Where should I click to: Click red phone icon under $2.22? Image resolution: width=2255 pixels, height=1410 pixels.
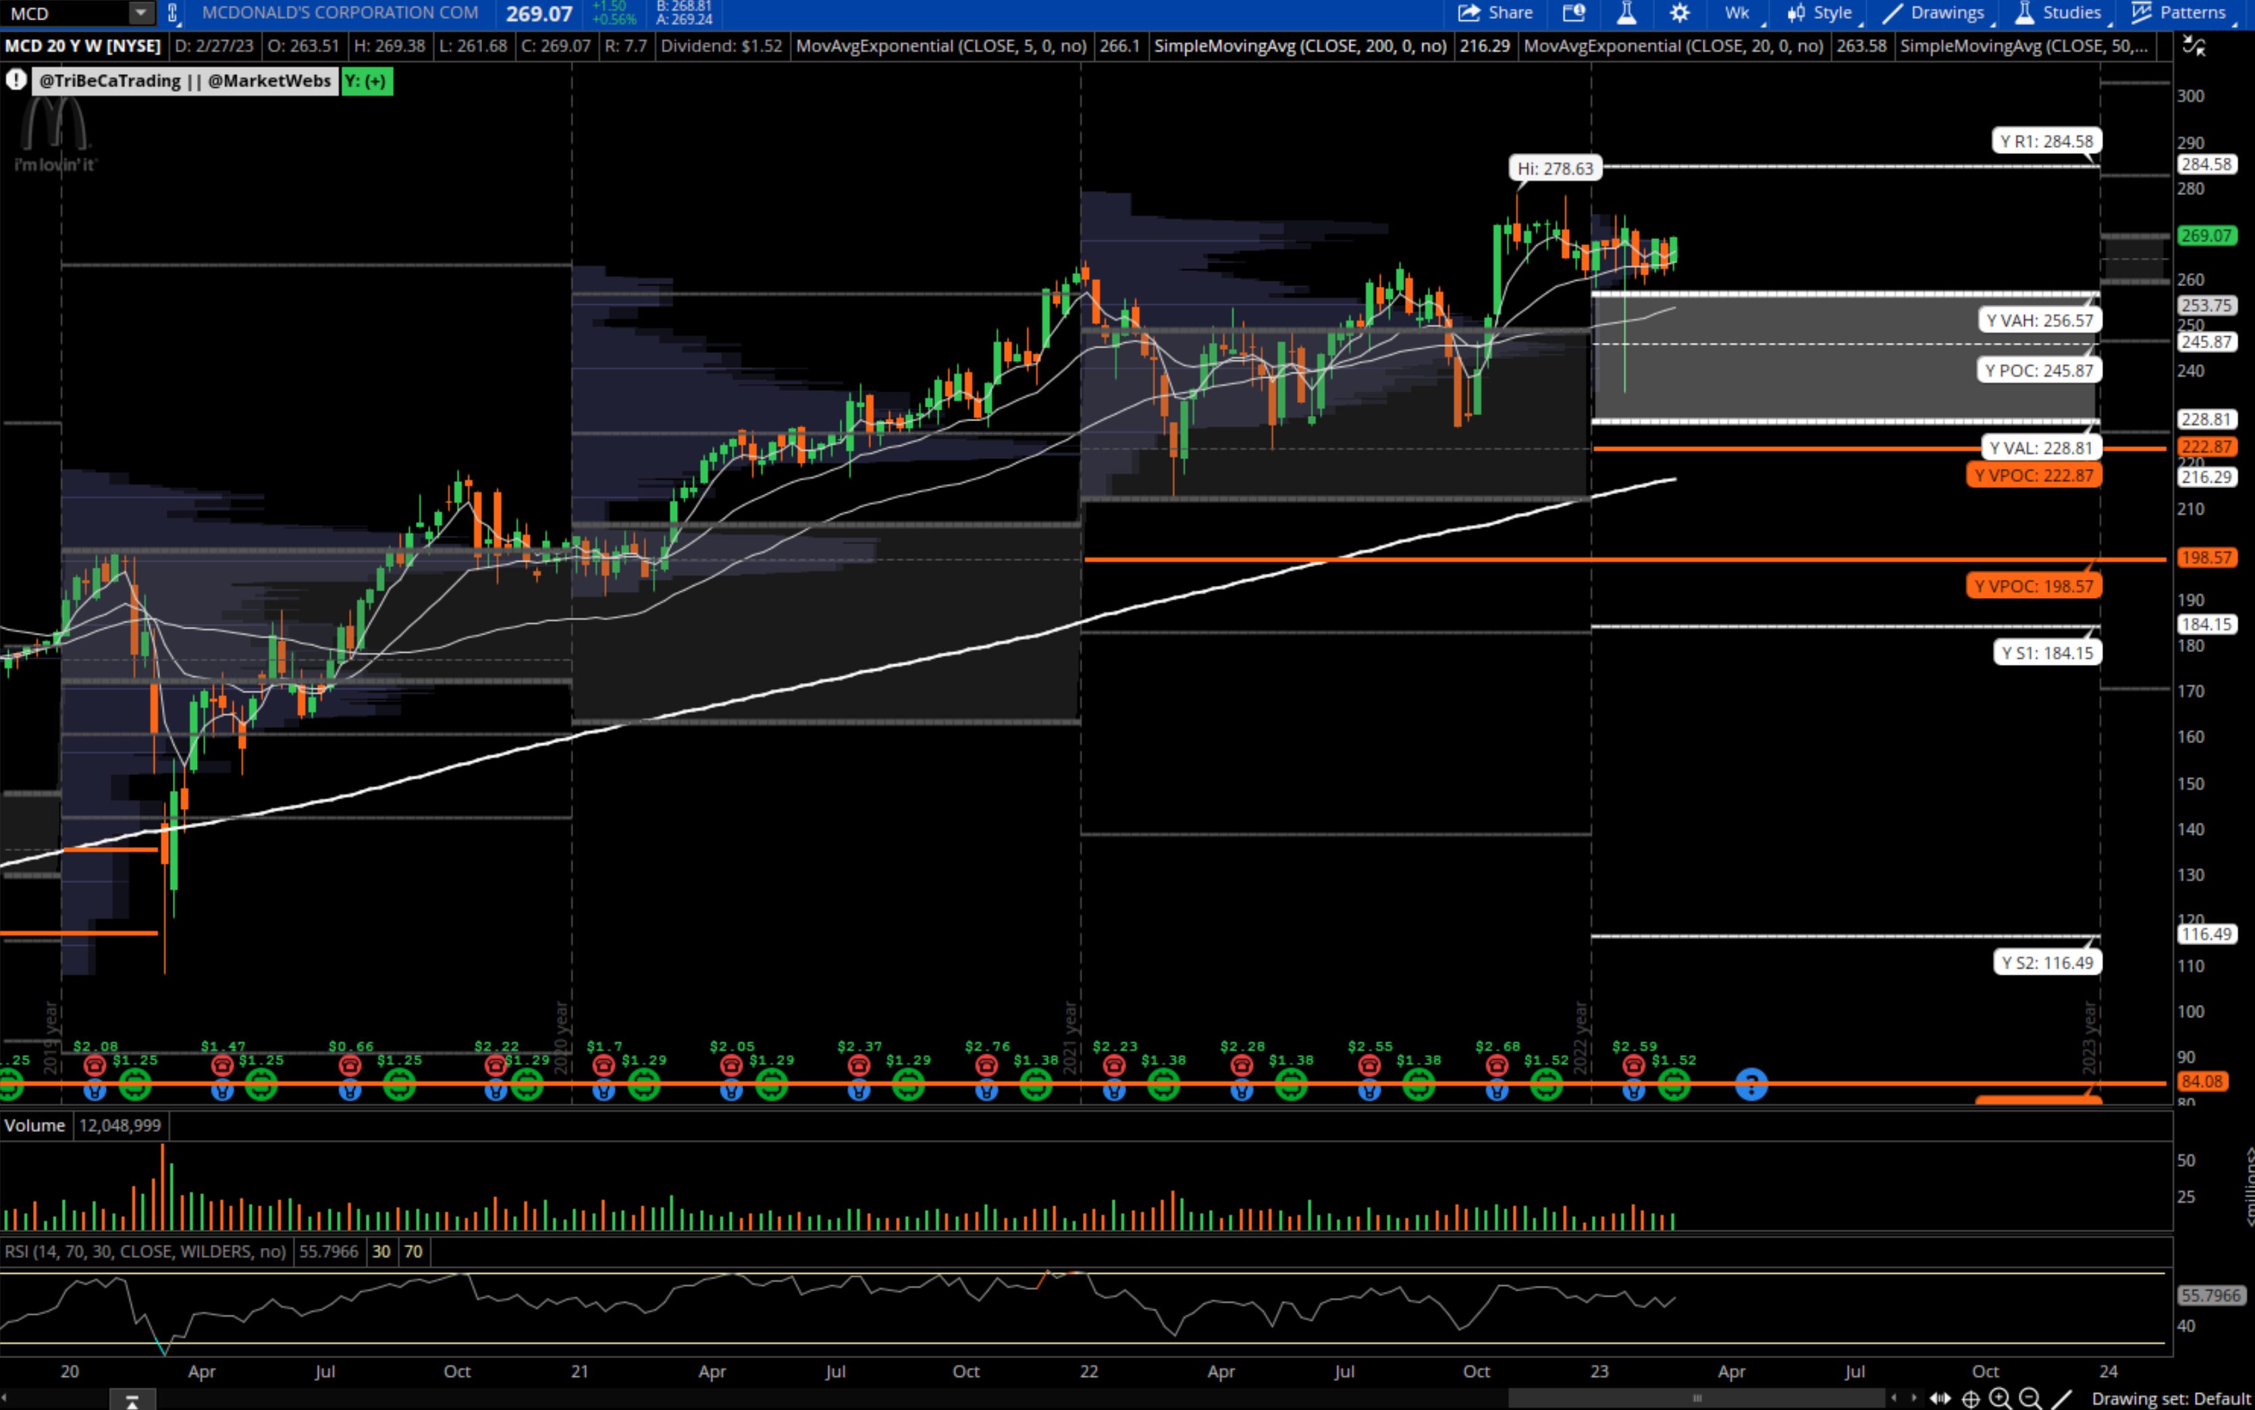(495, 1064)
